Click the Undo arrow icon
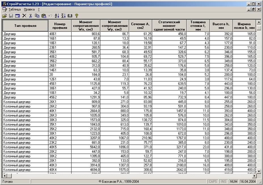Screen dimensions: 263x185 click(50, 16)
